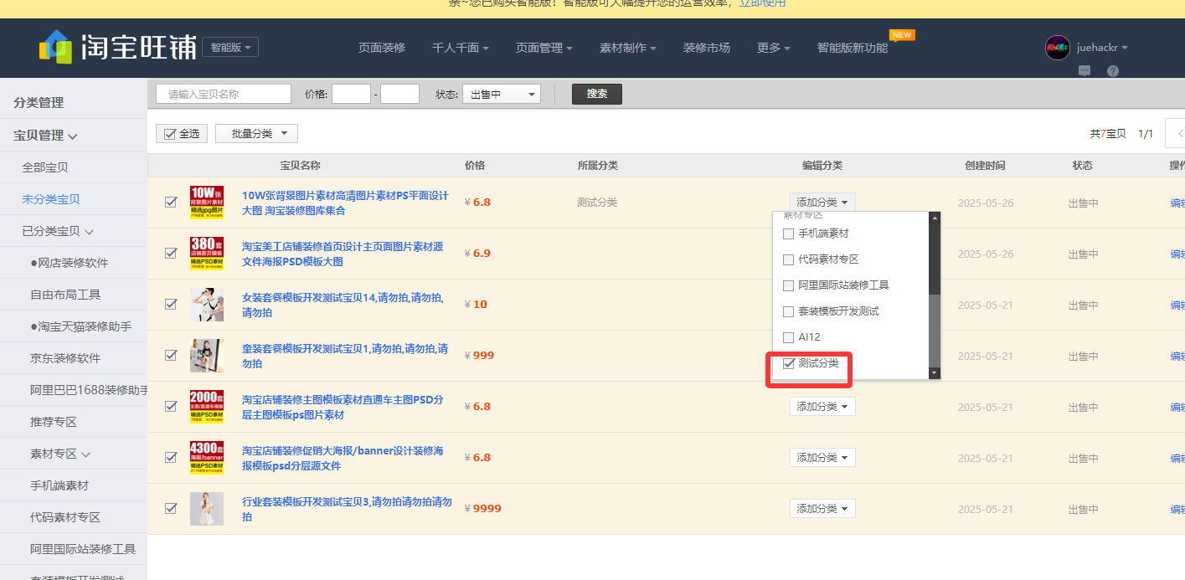Open the 10W张背景图片素材 product title link
Viewport: 1185px width, 580px height.
click(346, 203)
